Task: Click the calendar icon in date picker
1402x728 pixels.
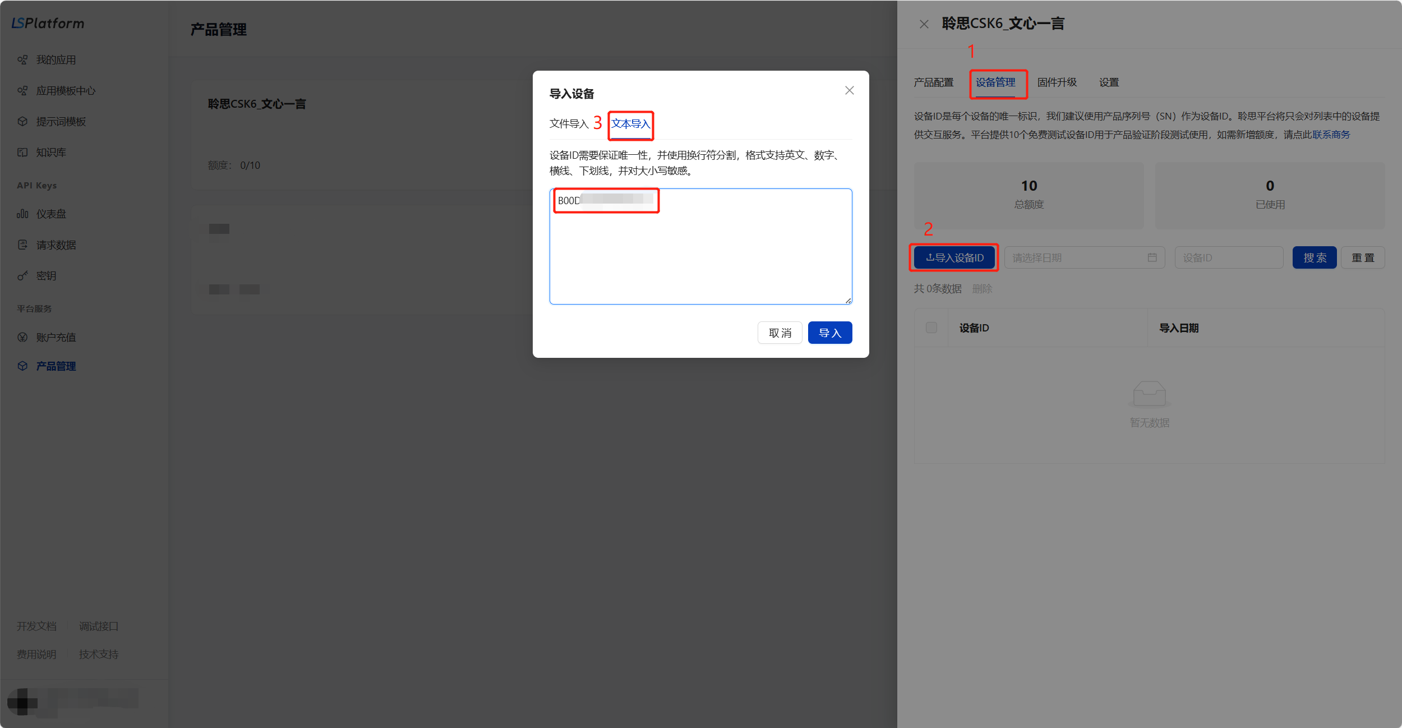Action: (x=1152, y=257)
